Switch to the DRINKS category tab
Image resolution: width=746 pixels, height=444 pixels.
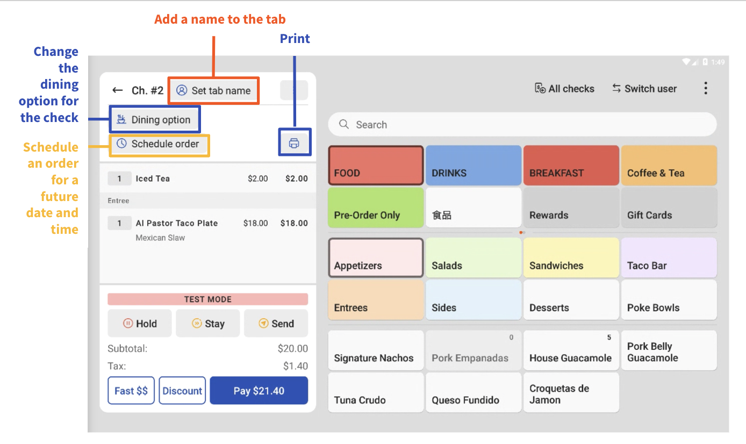click(473, 165)
